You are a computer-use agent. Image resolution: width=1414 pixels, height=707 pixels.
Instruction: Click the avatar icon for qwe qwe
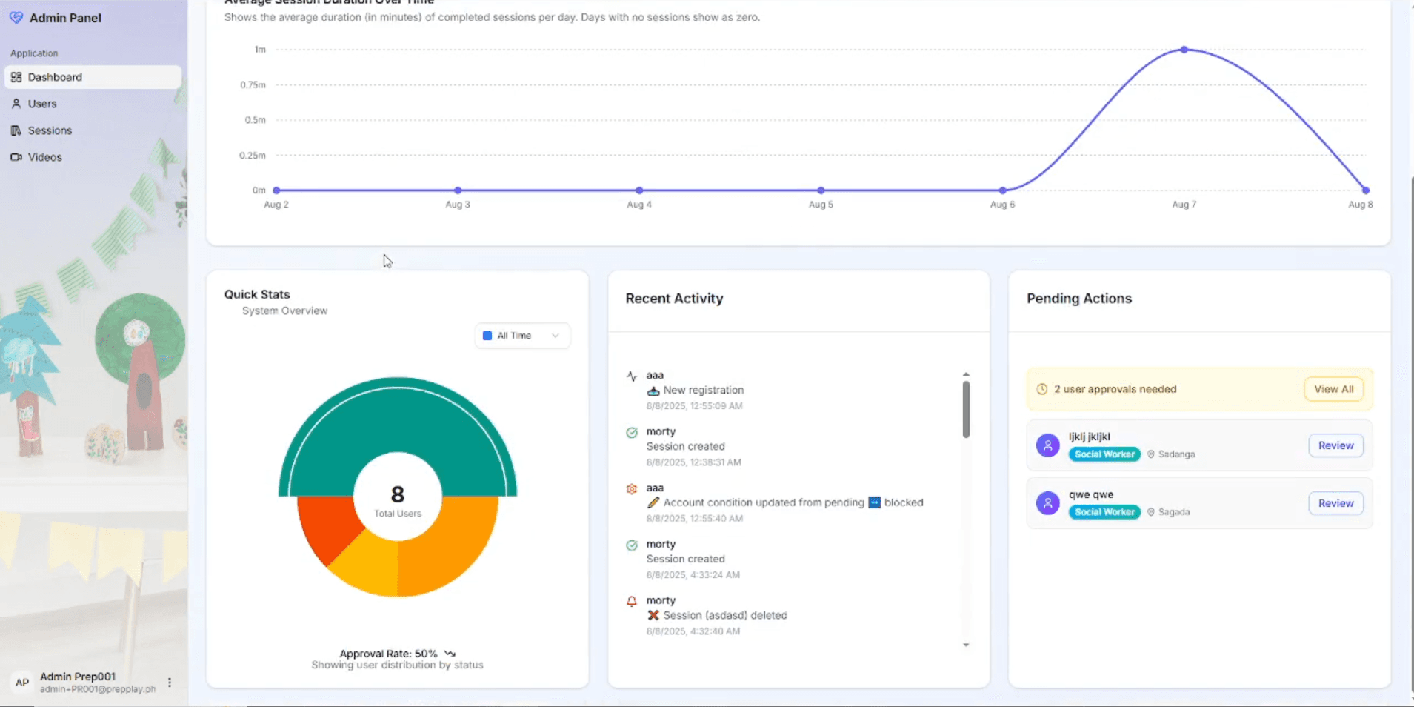click(x=1047, y=503)
